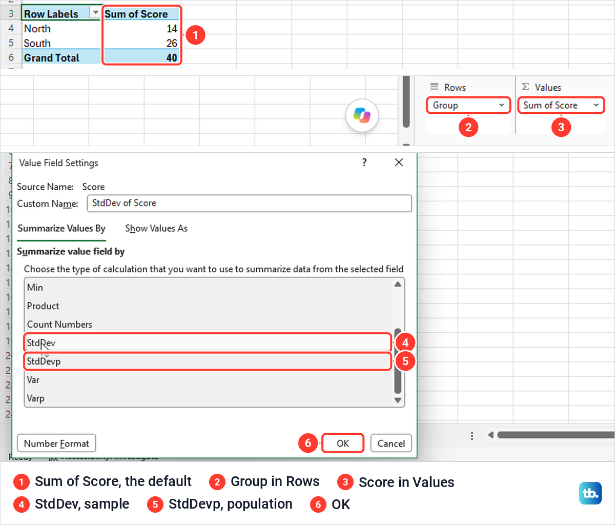Click the Grand Total label cell
This screenshot has width=615, height=525.
[60, 58]
